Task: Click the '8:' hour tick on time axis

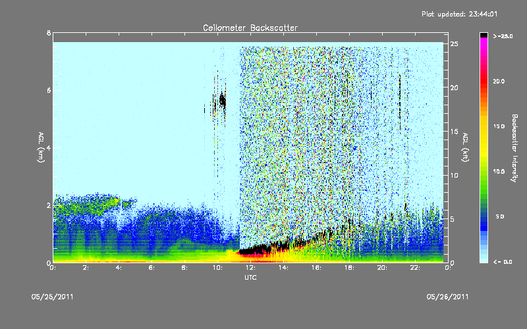Action: tap(185, 268)
